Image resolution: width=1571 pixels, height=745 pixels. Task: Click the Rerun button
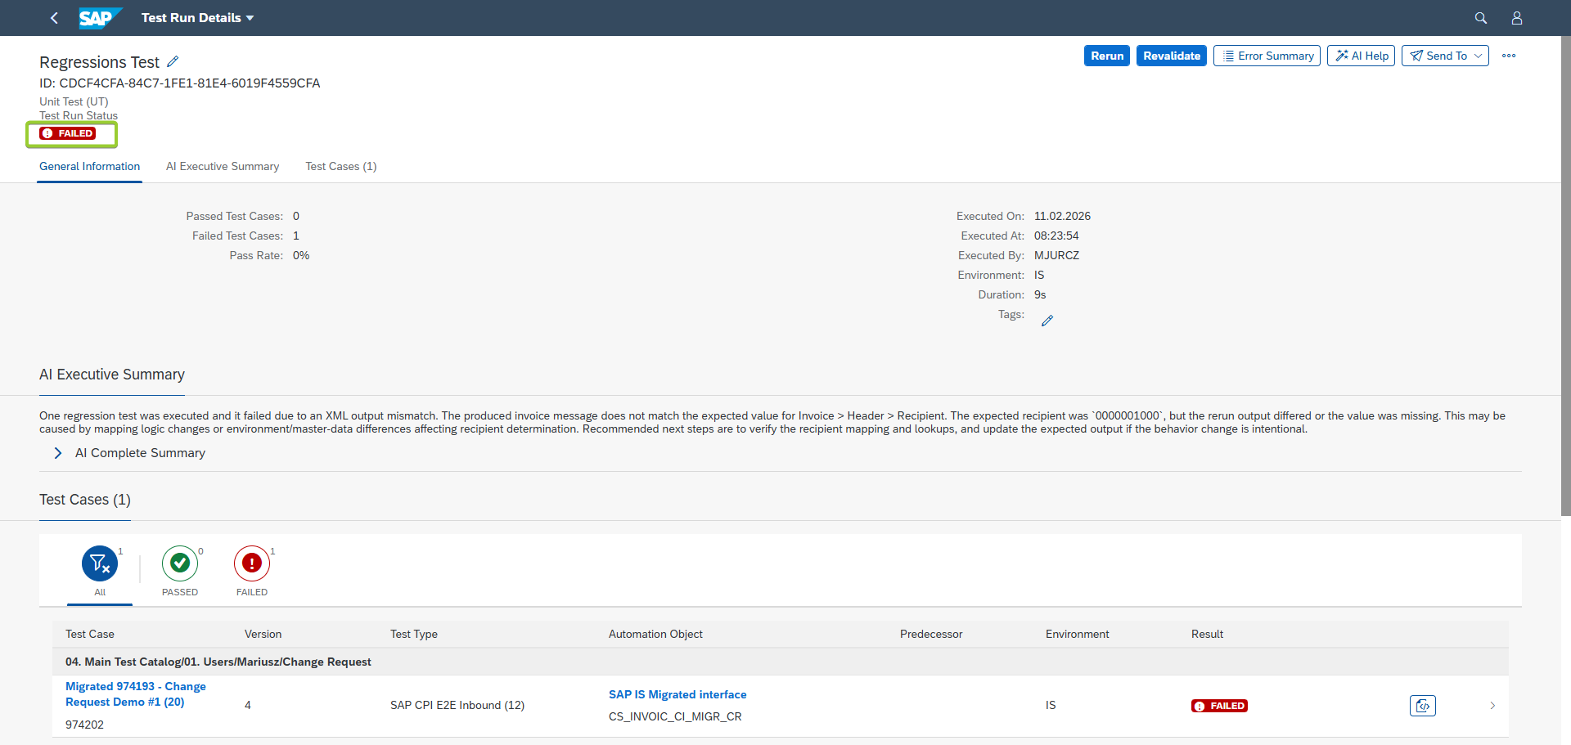pyautogui.click(x=1107, y=56)
